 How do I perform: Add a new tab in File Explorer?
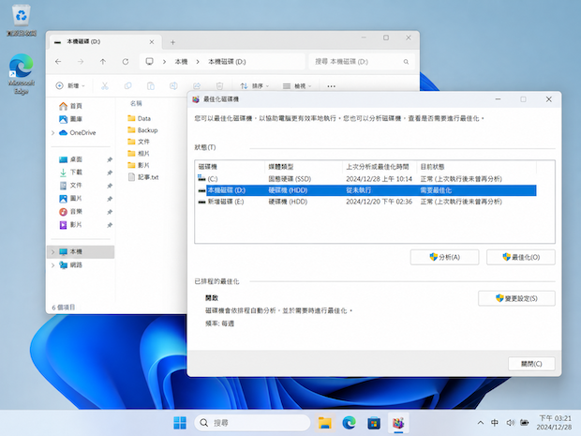pyautogui.click(x=172, y=42)
